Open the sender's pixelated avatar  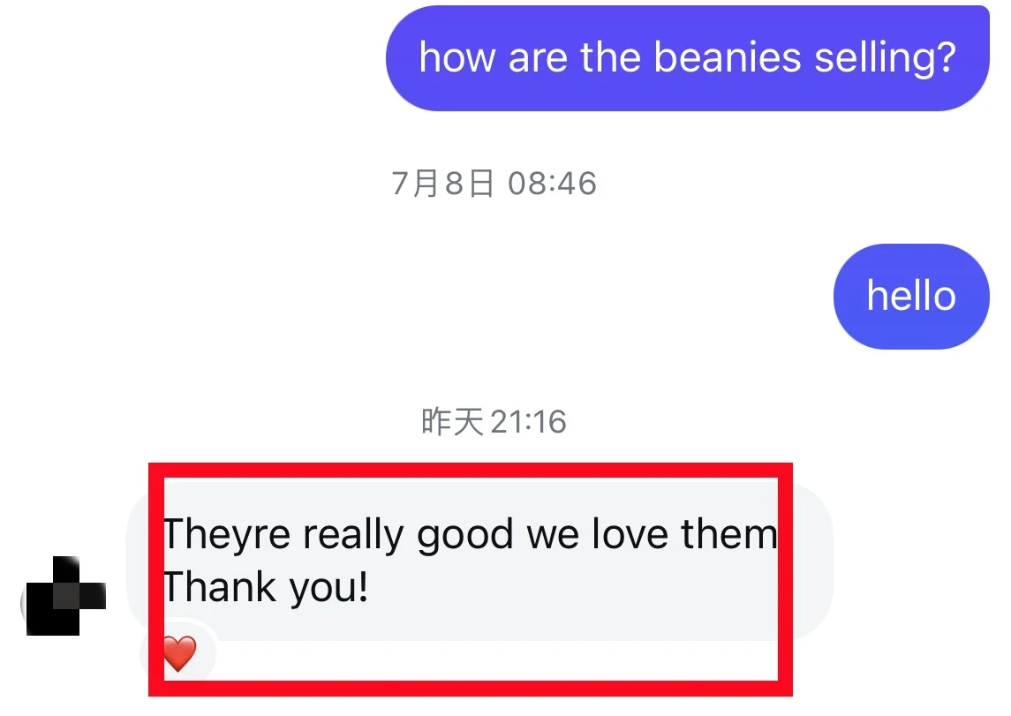[65, 595]
